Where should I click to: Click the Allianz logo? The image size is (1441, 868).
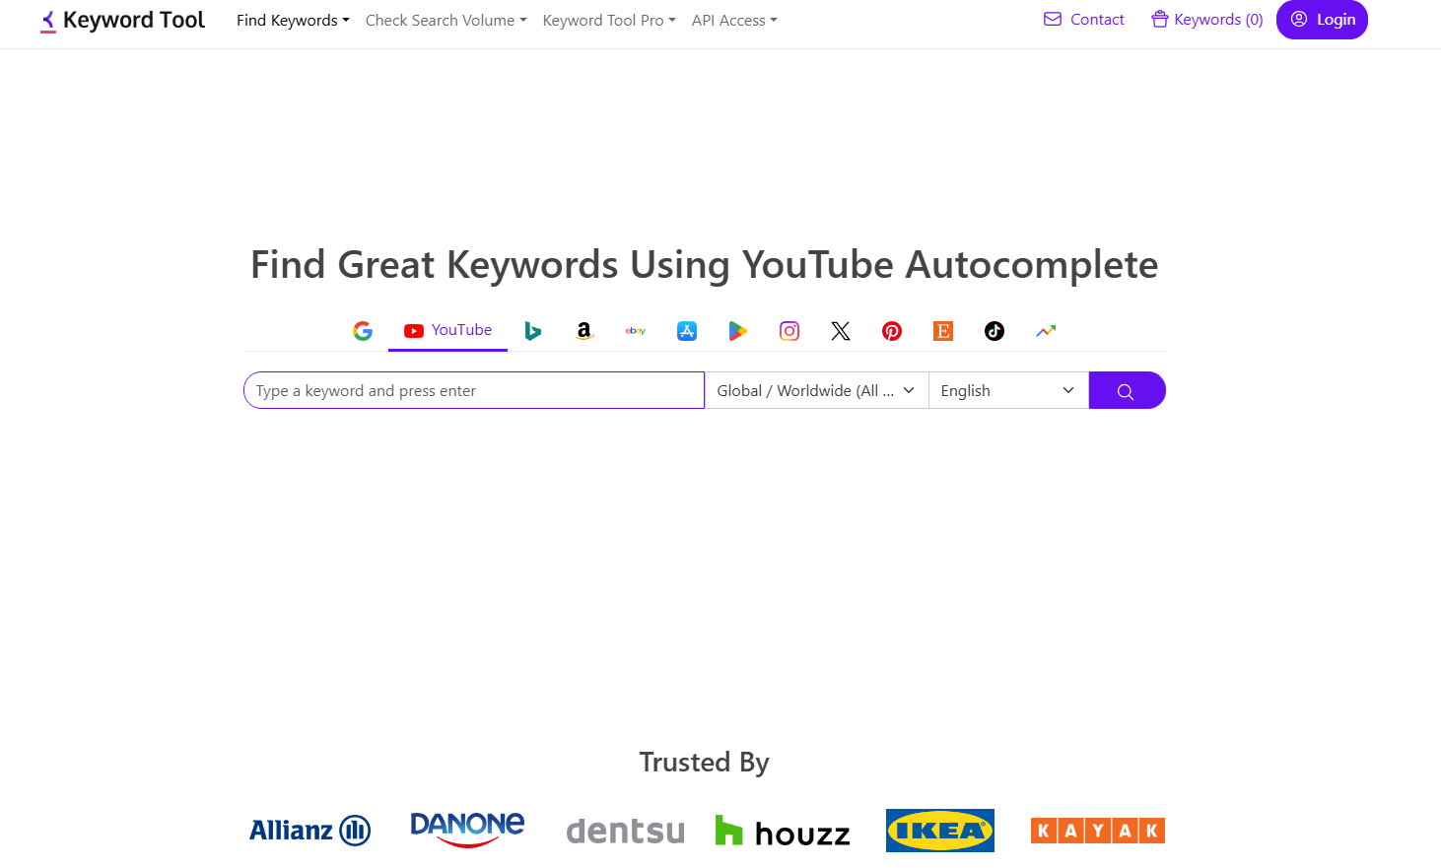click(310, 831)
